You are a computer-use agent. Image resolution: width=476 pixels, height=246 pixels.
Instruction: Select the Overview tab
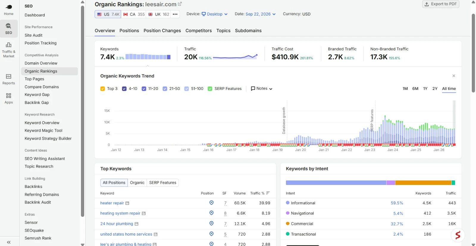pos(105,31)
